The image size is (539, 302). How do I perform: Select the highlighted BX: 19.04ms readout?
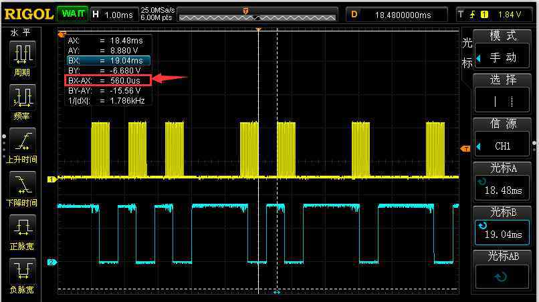(108, 61)
